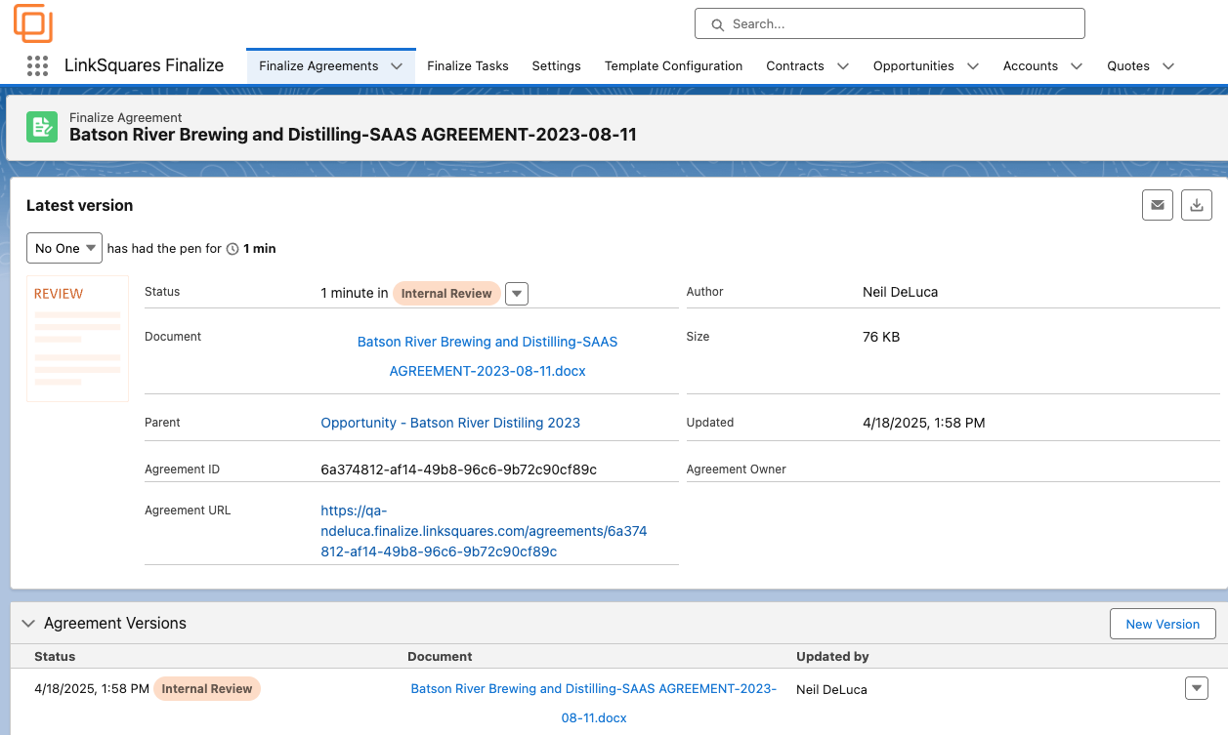
Task: Open the Agreement URL link
Action: pyautogui.click(x=484, y=531)
